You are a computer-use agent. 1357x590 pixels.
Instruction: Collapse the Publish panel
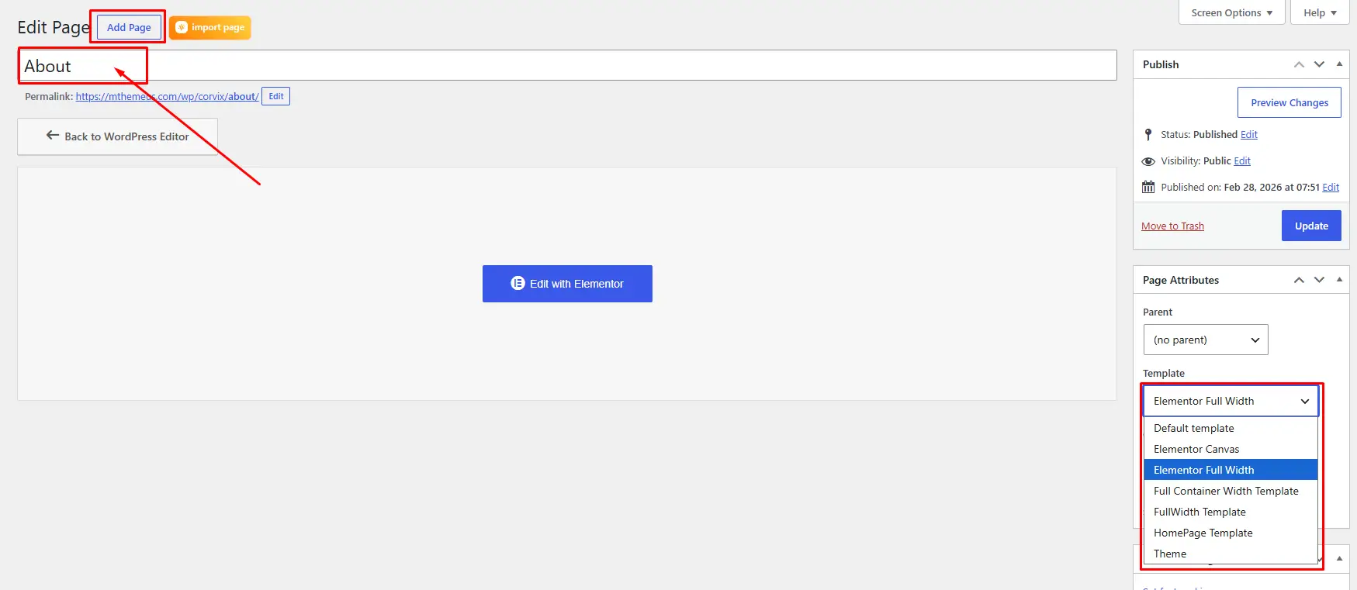[1339, 64]
